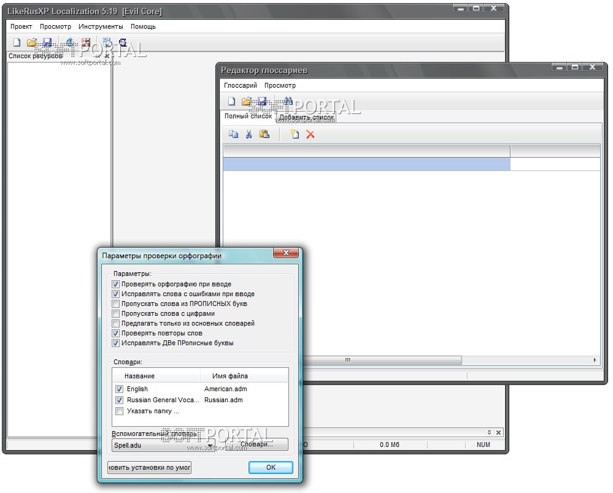Click the first column header of the glossary table
613x493 pixels.
(366, 150)
